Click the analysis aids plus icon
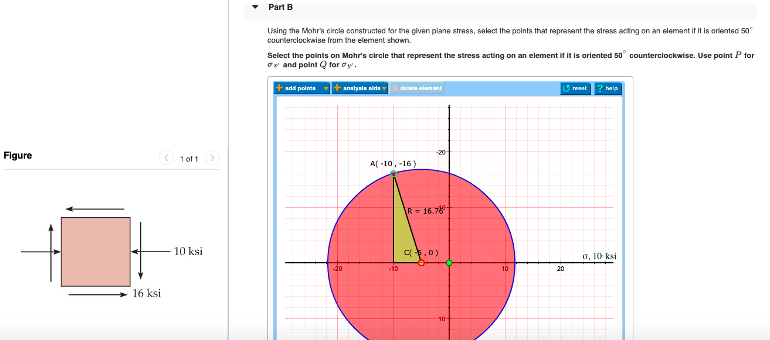The height and width of the screenshot is (340, 770). [x=337, y=88]
